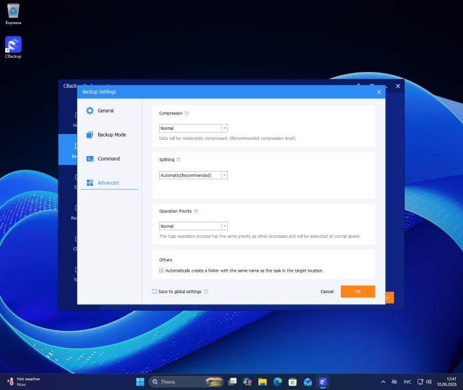This screenshot has height=390, width=463.
Task: Enable Save to global settings
Action: pos(154,292)
